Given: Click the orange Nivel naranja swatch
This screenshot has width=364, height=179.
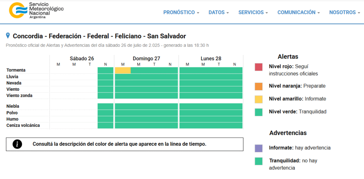Looking at the screenshot, I should (258, 86).
